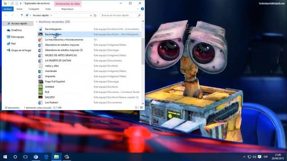Click the forward navigation arrow
This screenshot has height=161, width=287.
click(x=12, y=15)
